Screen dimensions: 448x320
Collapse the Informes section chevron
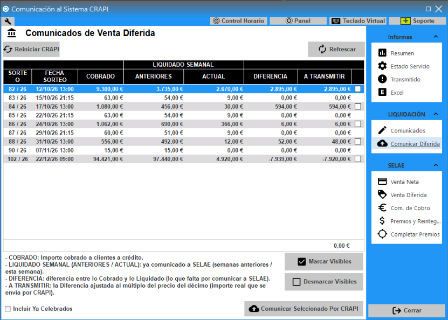tap(436, 37)
